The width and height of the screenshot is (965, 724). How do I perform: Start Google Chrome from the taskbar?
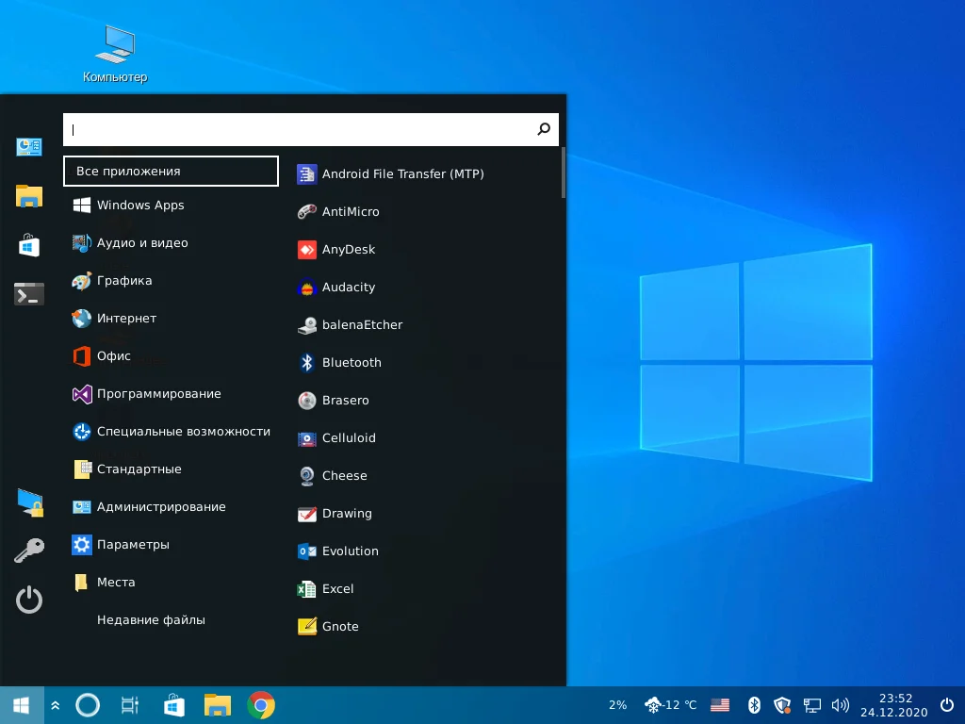click(260, 704)
